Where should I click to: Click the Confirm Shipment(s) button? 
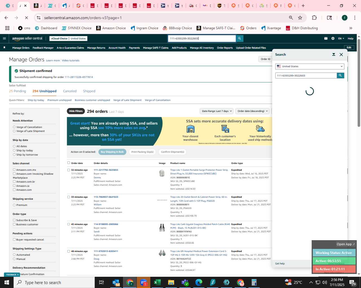pos(173,152)
